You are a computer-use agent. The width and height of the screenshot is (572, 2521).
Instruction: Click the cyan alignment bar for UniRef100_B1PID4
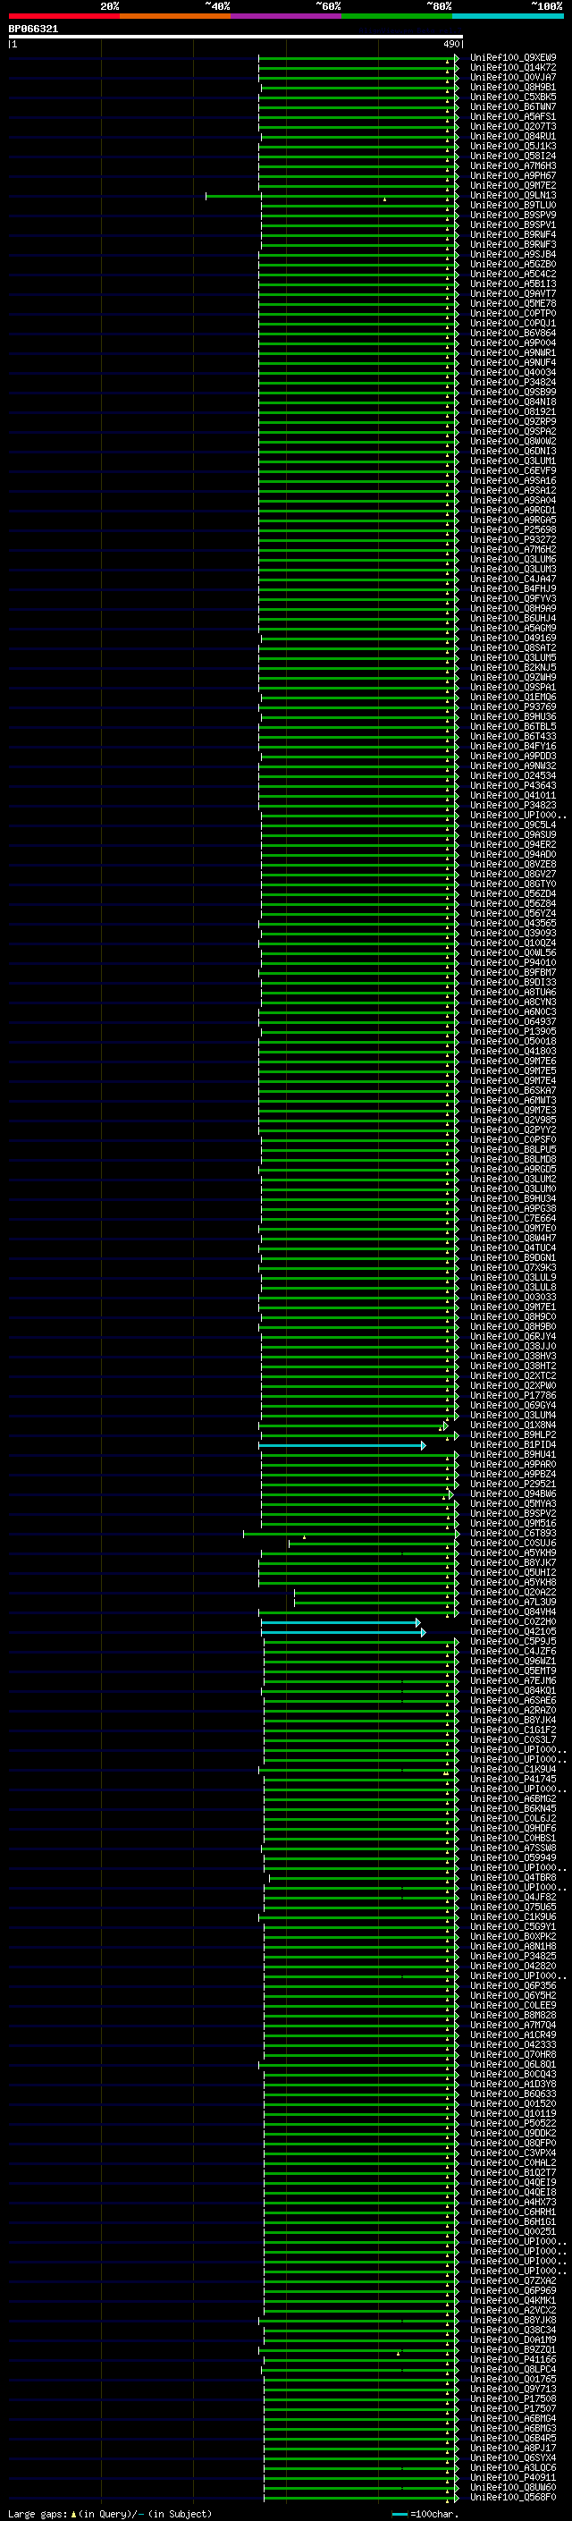pos(342,1444)
